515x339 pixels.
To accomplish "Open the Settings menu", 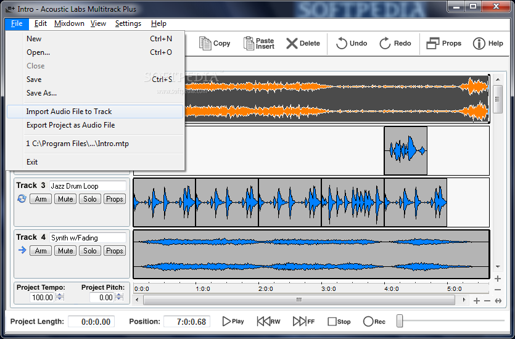I will pos(128,23).
